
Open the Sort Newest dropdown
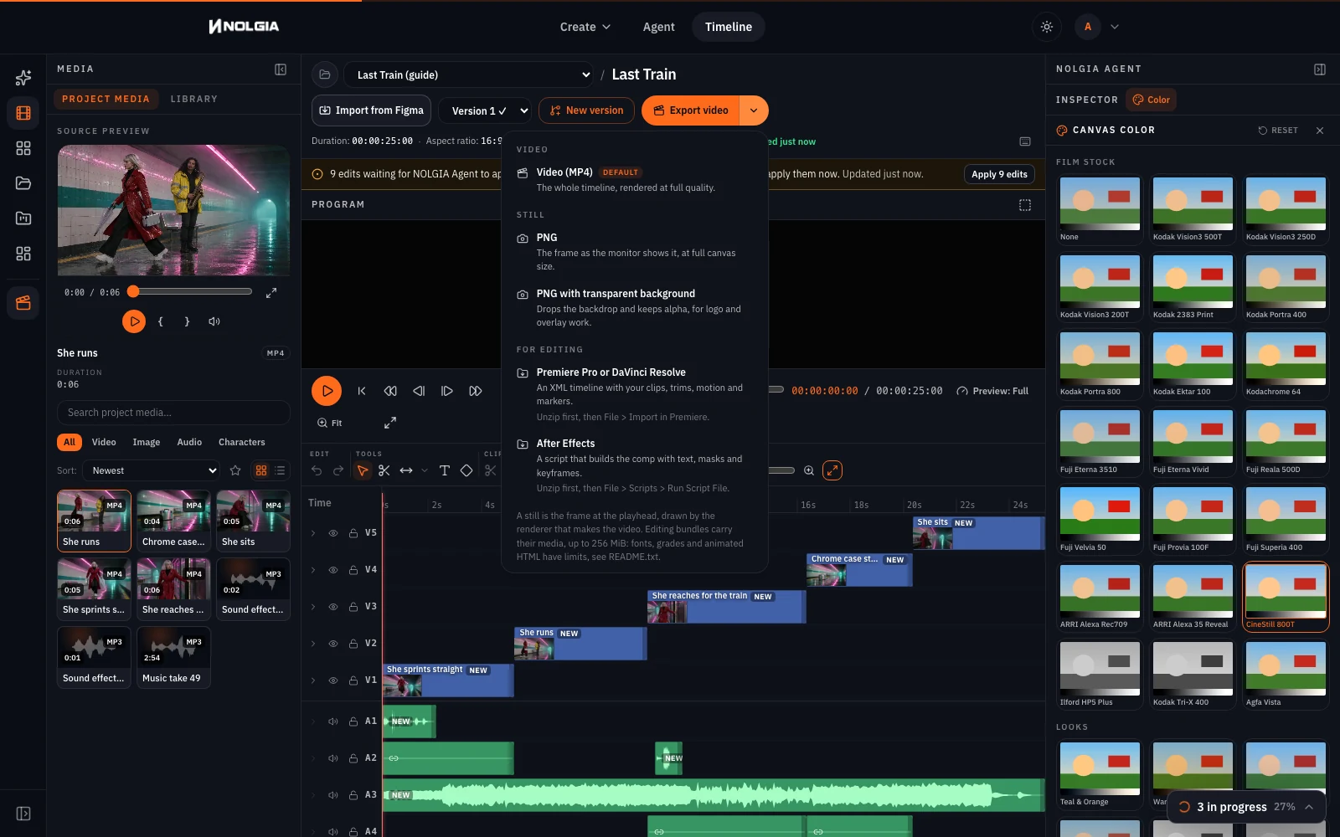point(152,470)
